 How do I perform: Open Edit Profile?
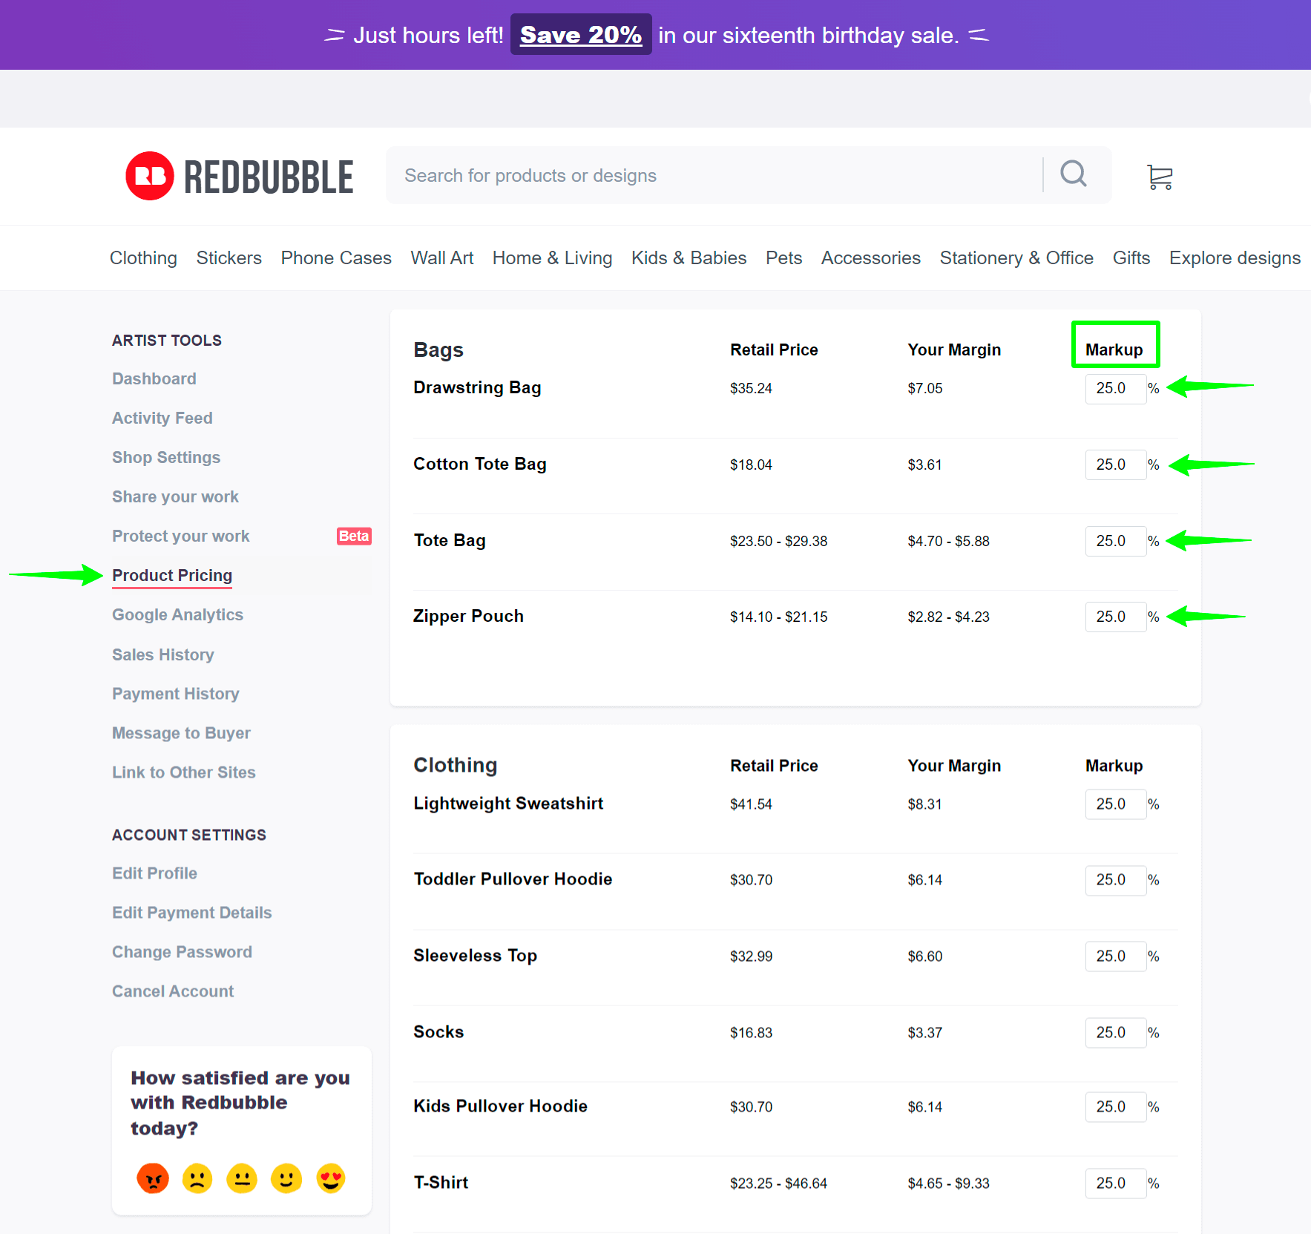pyautogui.click(x=155, y=873)
